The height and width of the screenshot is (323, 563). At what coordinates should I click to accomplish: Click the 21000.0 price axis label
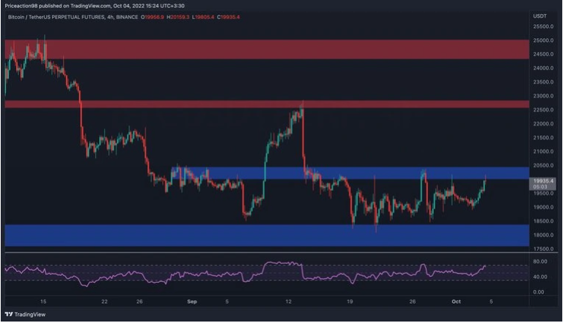[x=543, y=151]
